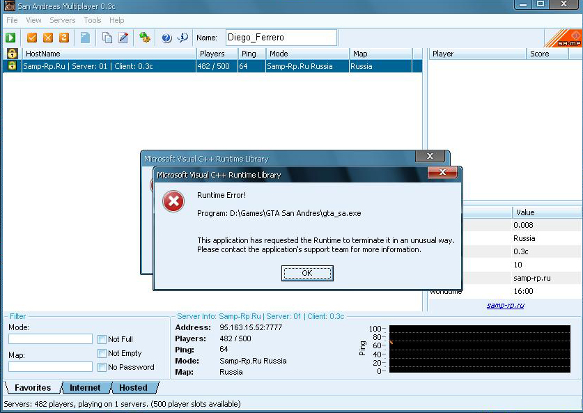Click the green Connect play icon

tap(10, 38)
